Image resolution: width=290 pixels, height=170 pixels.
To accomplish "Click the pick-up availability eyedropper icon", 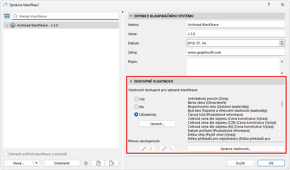I will click(x=147, y=148).
